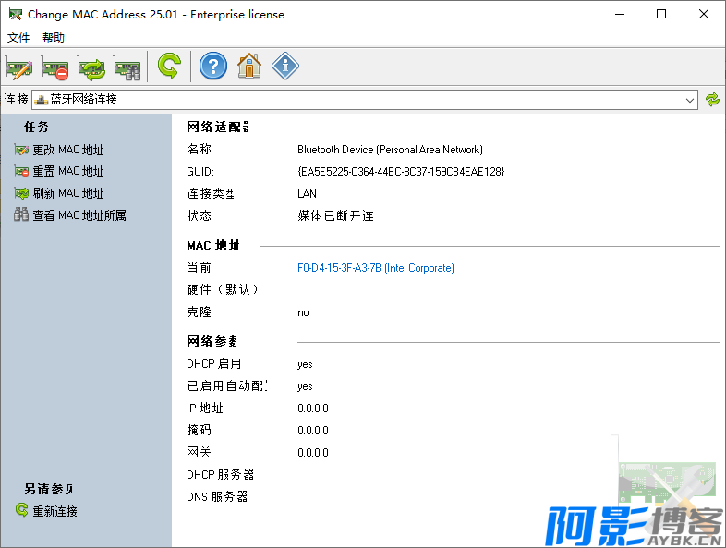The height and width of the screenshot is (548, 726).
Task: Click the current MAC address F0-D4-15-3F-A3-7B link
Action: point(376,268)
